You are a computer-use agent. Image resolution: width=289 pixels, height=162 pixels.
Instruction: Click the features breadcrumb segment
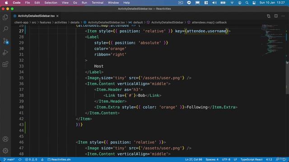click(x=45, y=22)
